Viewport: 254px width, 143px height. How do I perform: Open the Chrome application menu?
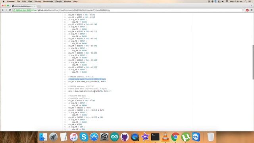pyautogui.click(x=11, y=2)
